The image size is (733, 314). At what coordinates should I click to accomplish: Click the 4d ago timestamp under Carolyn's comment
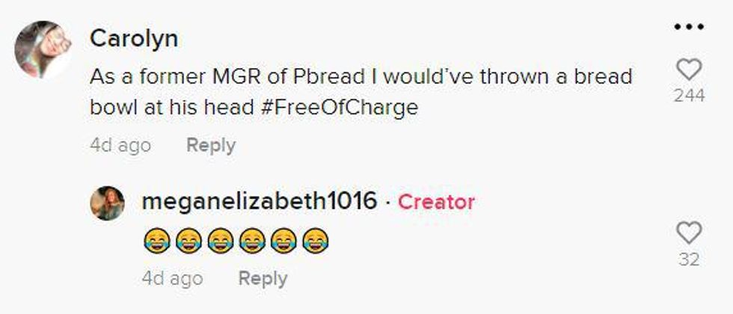coord(120,145)
